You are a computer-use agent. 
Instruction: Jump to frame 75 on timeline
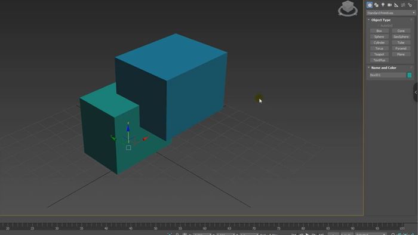[278, 228]
